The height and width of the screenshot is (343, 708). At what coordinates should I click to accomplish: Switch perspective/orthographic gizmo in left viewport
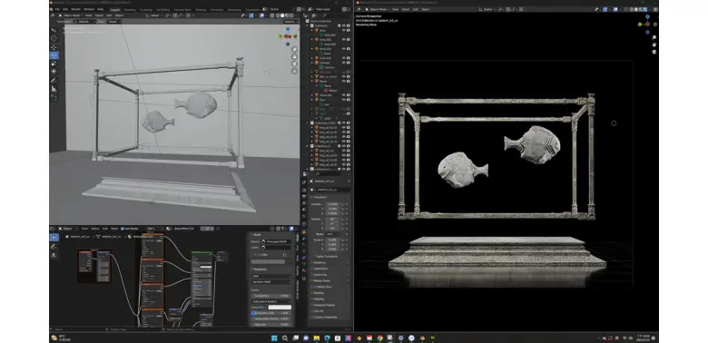pyautogui.click(x=294, y=72)
